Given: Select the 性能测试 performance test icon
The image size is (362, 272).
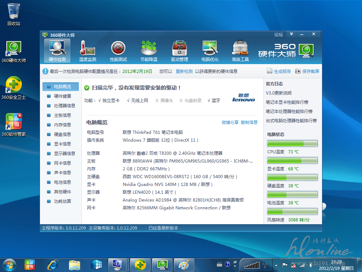Looking at the screenshot, I should 118,50.
